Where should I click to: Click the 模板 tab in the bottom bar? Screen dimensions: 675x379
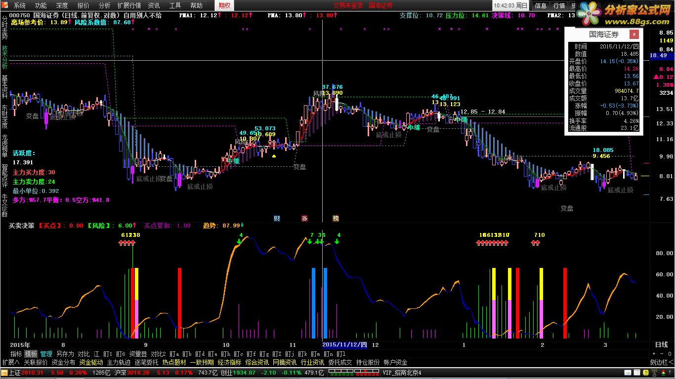coord(31,354)
